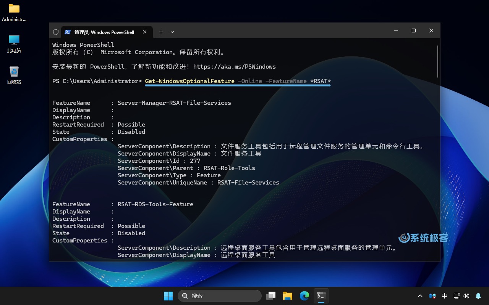Open the notification bell icon
This screenshot has width=489, height=305.
point(478,296)
